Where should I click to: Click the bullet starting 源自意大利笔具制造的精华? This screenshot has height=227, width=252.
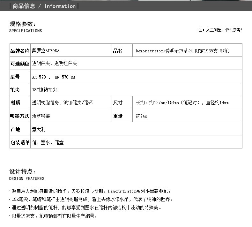pos(90,191)
